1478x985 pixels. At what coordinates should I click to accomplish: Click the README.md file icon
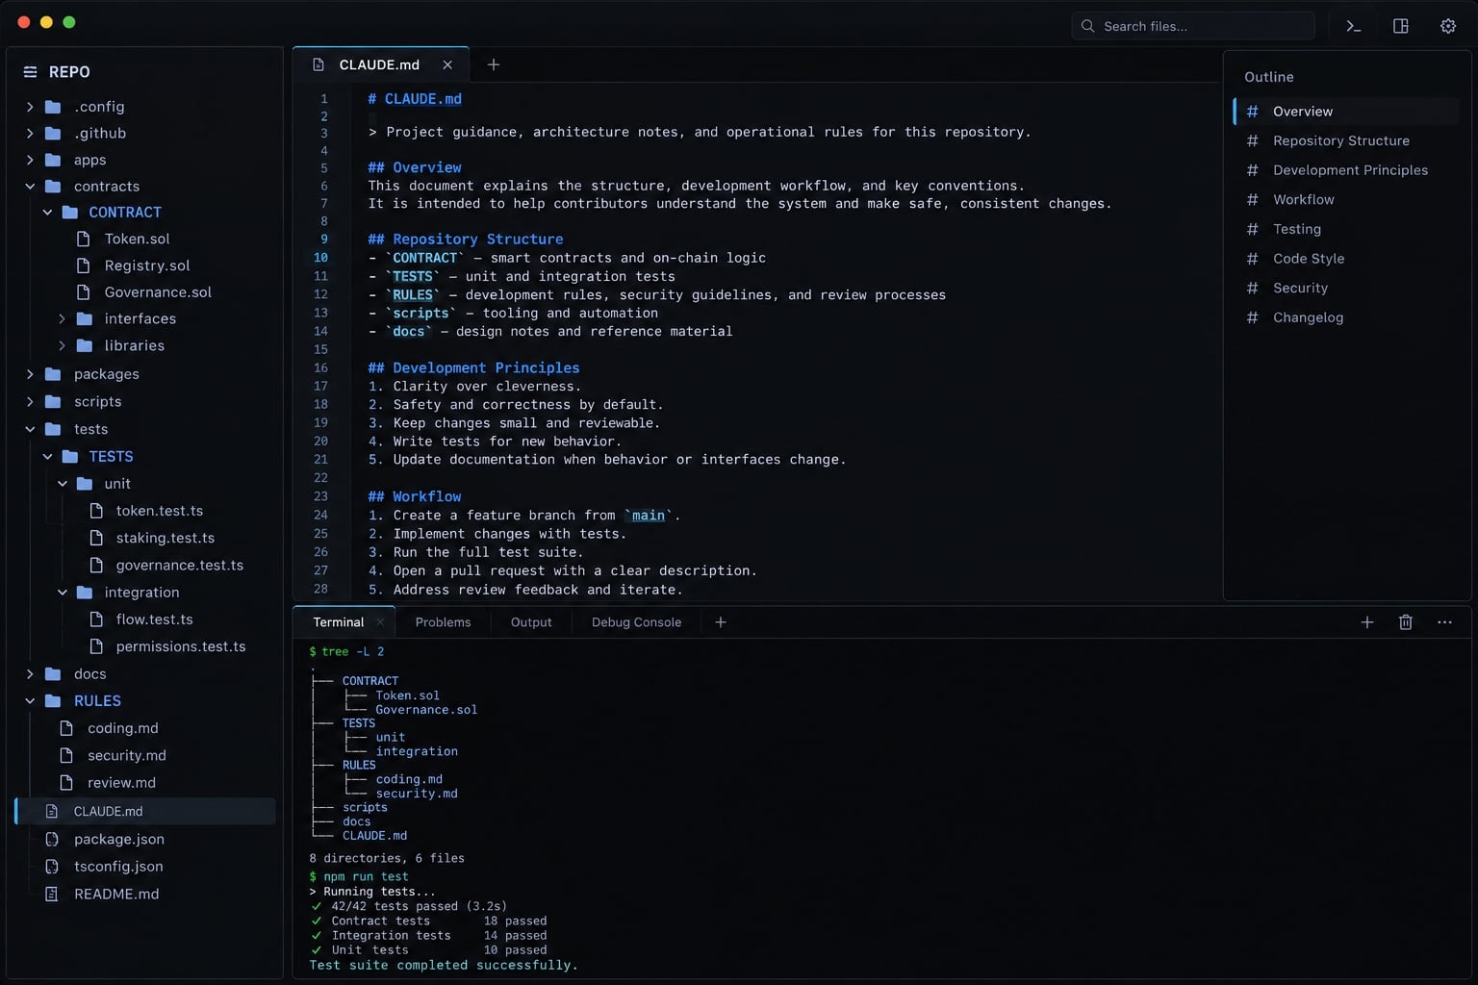[52, 894]
